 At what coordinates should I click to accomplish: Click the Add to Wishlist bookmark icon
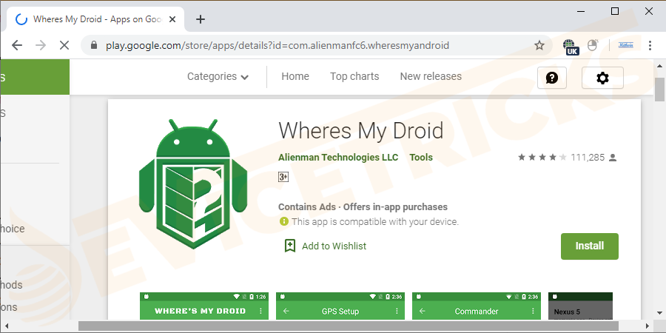[290, 246]
